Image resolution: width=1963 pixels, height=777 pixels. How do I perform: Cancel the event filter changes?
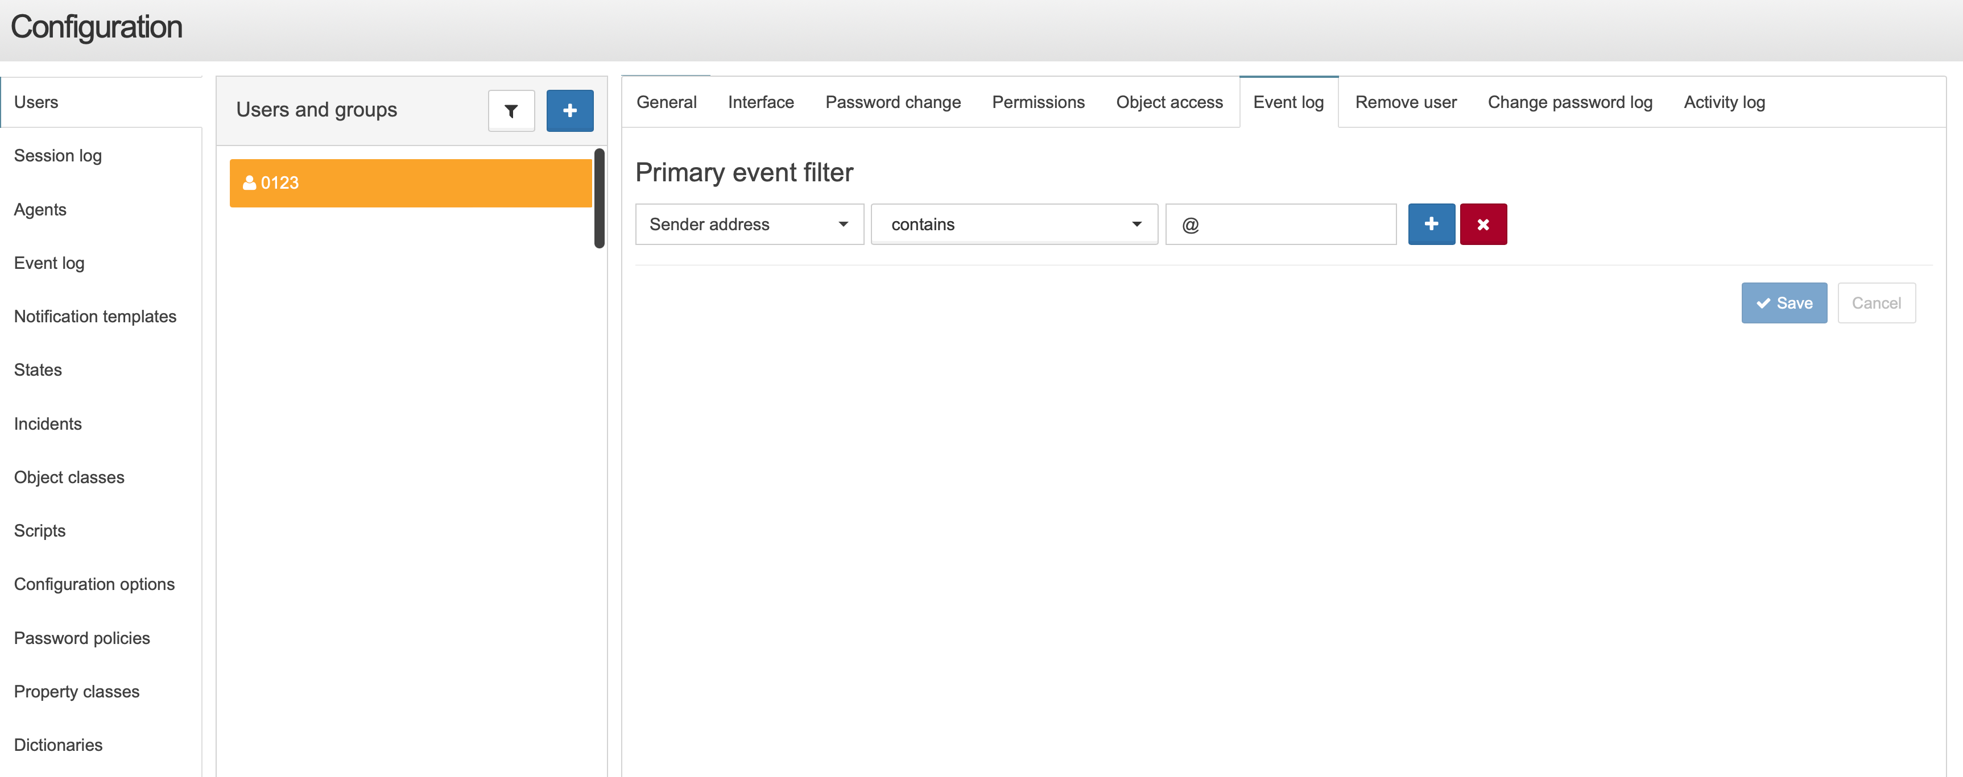pos(1876,303)
